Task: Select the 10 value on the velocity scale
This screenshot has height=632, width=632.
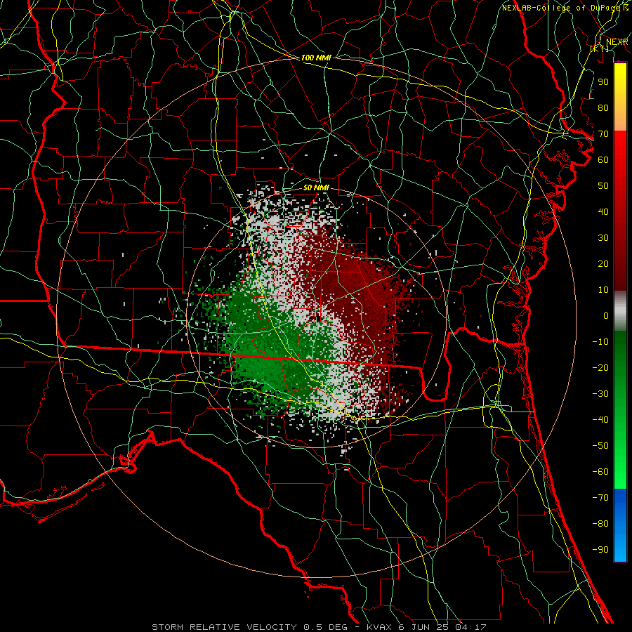Action: click(x=603, y=290)
